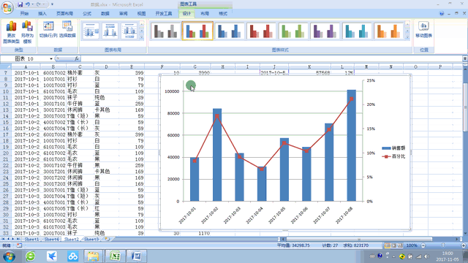This screenshot has height=263, width=468.
Task: Open 审阅 (Review) tab
Action: 124,13
